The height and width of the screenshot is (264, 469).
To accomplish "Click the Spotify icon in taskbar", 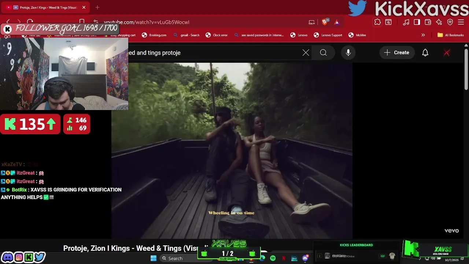I will [273, 258].
